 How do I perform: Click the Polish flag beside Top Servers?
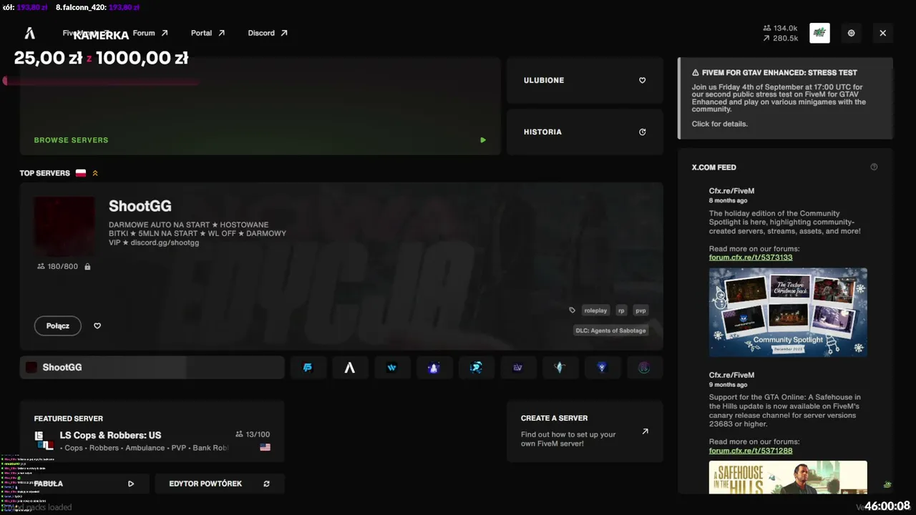[x=81, y=173]
